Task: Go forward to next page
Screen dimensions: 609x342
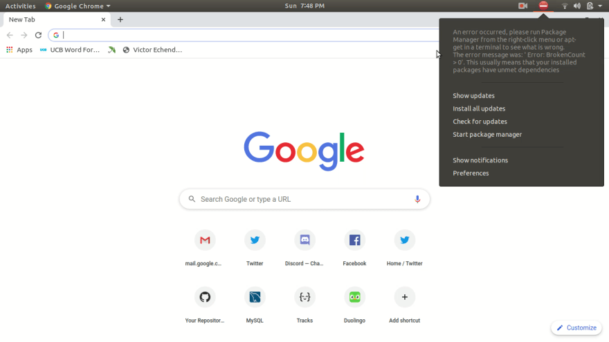Action: 24,35
